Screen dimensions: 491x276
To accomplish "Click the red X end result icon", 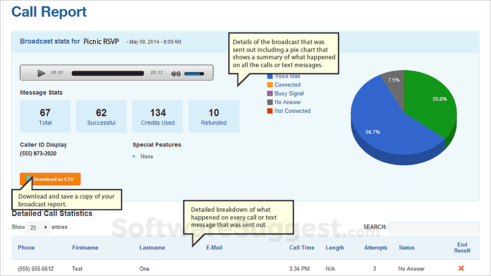I will [461, 268].
